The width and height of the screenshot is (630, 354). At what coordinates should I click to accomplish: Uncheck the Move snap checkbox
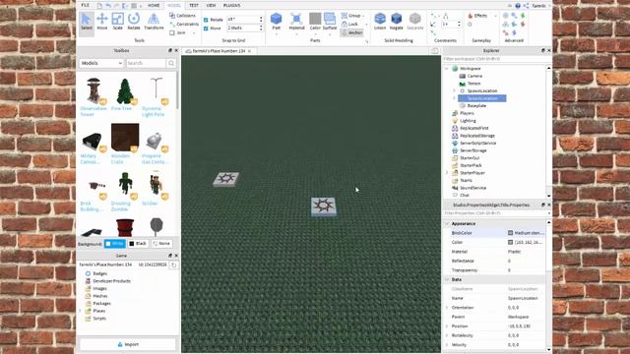[206, 29]
